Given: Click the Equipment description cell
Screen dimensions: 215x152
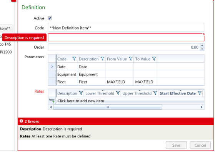Looking at the screenshot, I should tap(91, 74).
